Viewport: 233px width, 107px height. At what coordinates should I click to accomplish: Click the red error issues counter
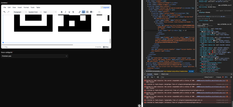coord(223,77)
